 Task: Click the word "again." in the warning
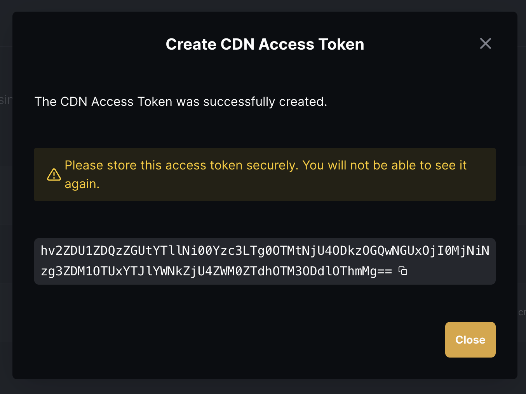click(82, 184)
